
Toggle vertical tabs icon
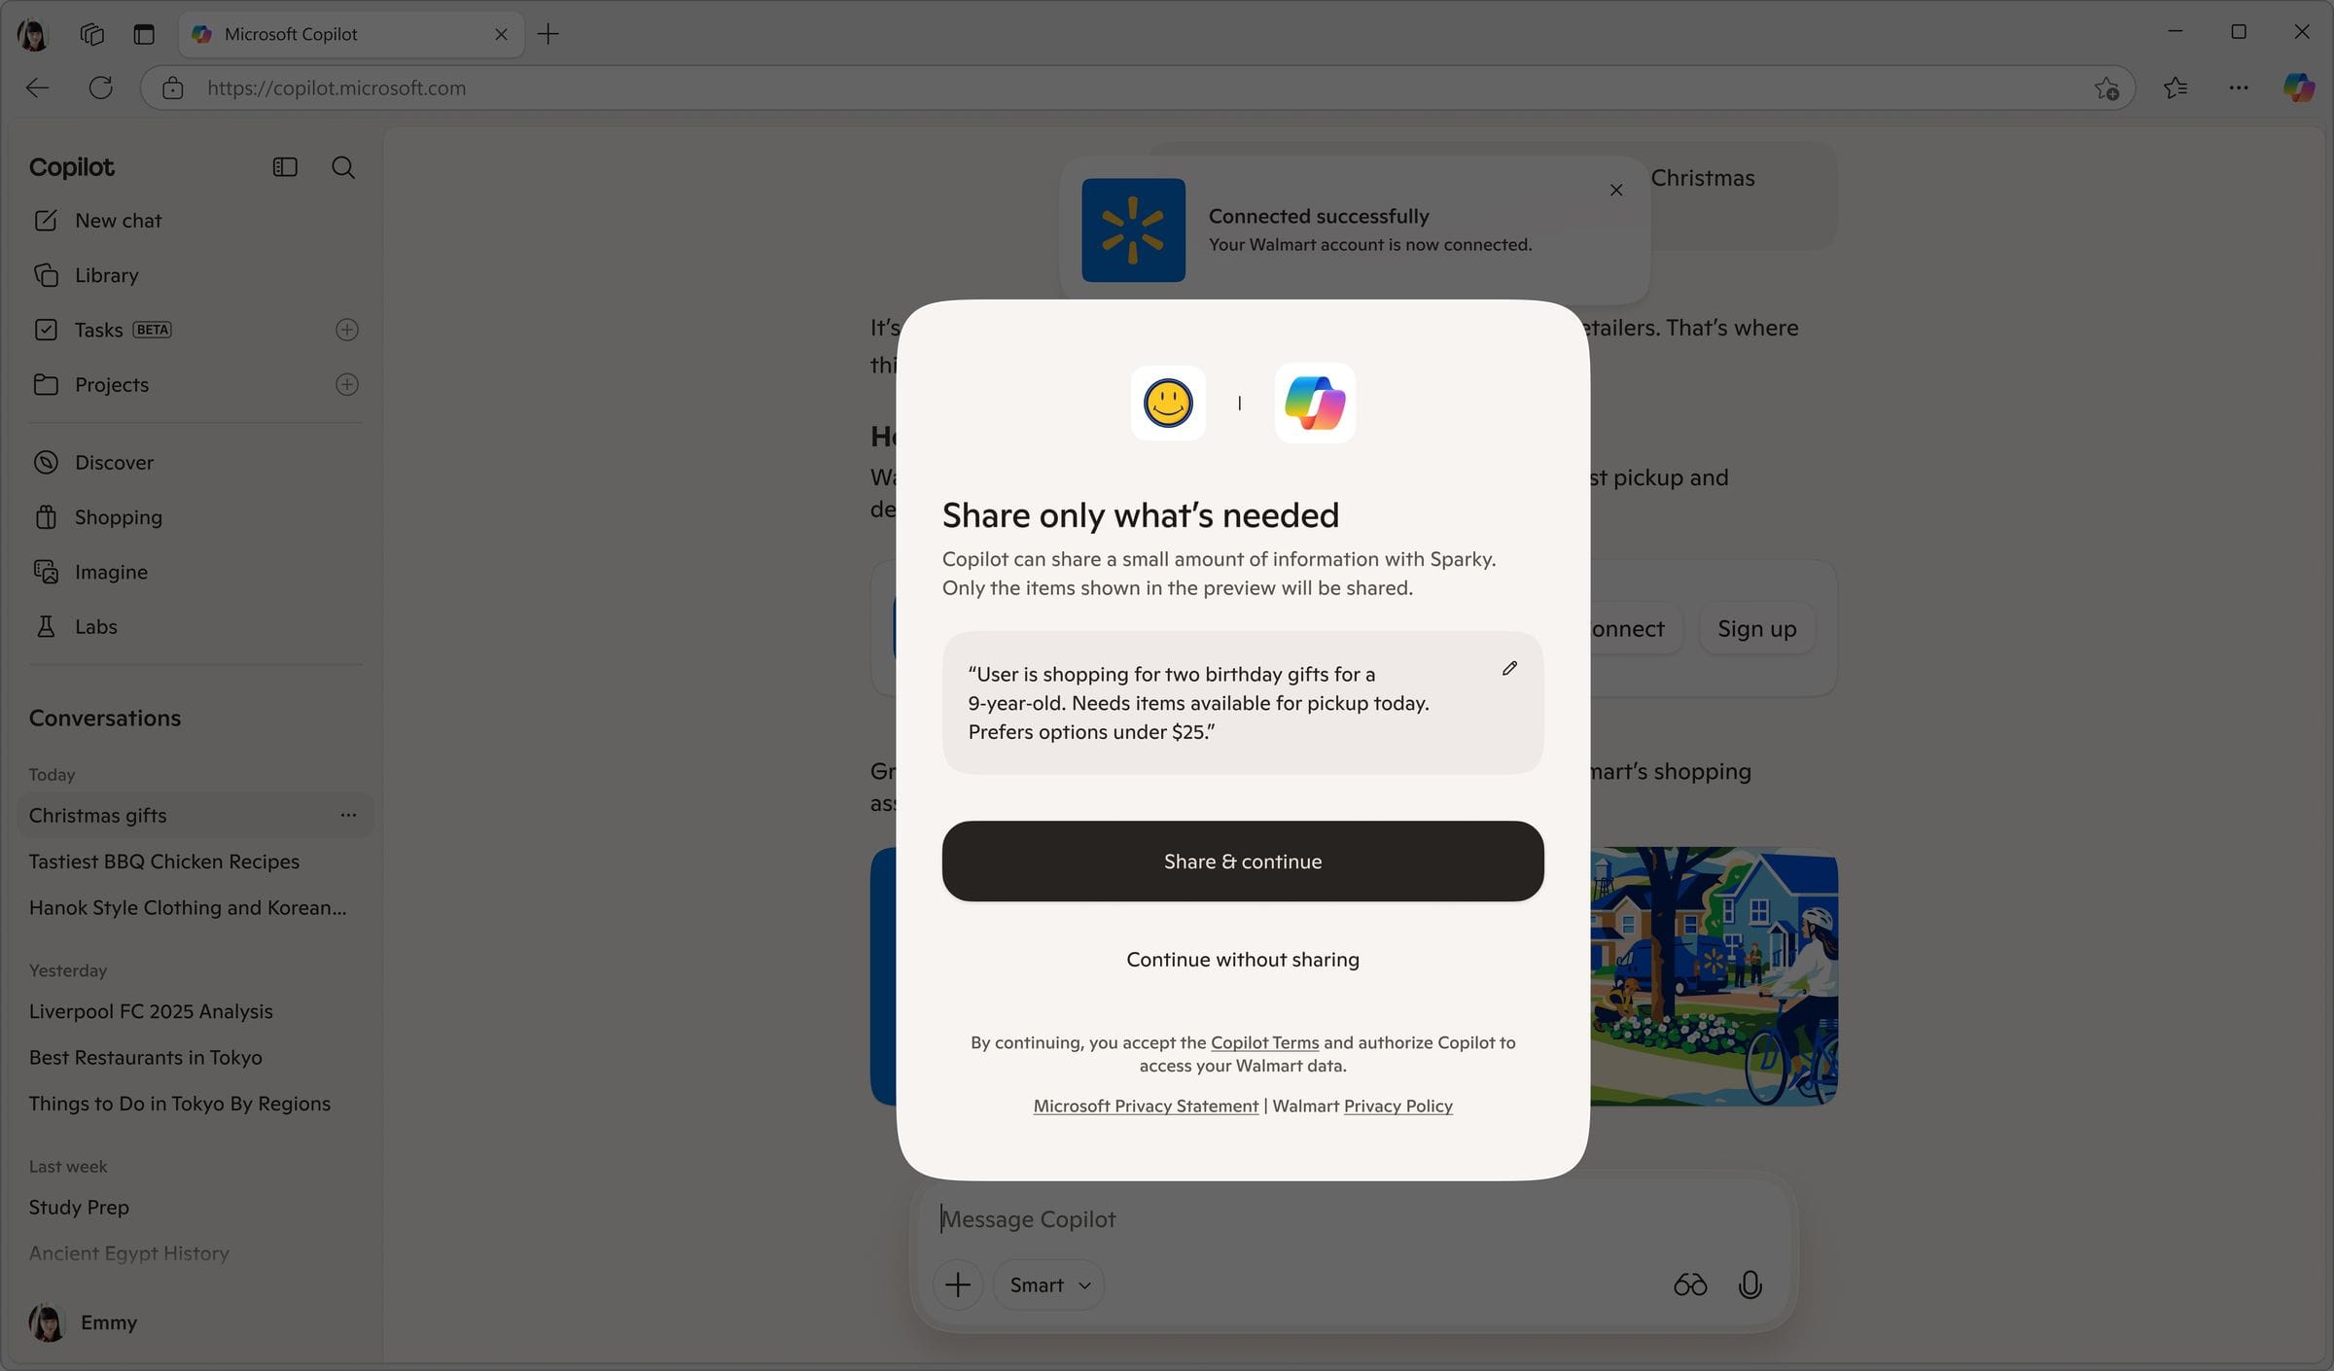pyautogui.click(x=144, y=34)
